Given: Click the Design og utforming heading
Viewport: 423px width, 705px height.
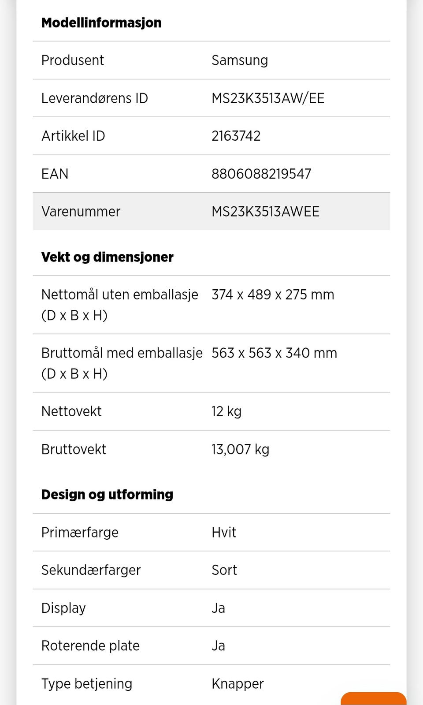Looking at the screenshot, I should click(107, 495).
